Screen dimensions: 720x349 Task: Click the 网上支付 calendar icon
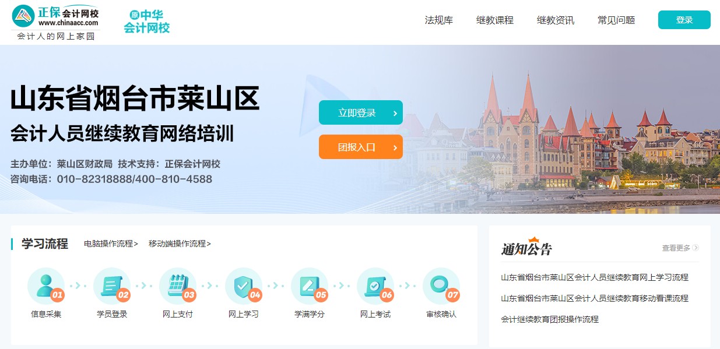point(177,286)
